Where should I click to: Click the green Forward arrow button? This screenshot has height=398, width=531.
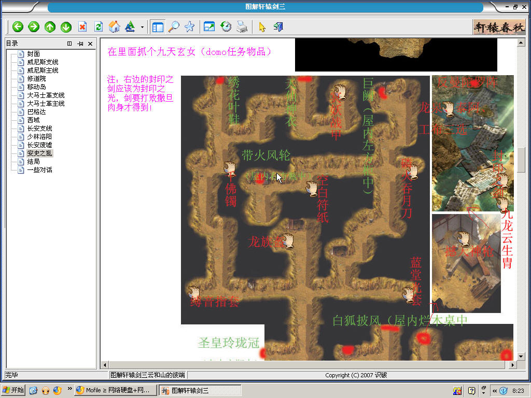click(34, 27)
